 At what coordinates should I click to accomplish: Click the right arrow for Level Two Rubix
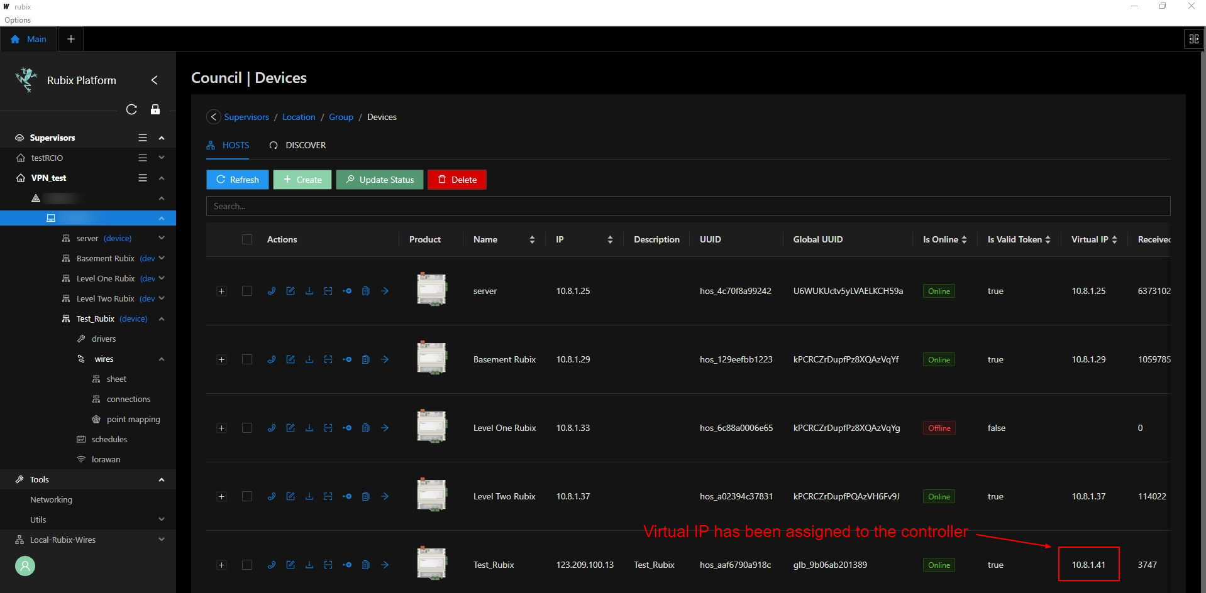tap(385, 496)
